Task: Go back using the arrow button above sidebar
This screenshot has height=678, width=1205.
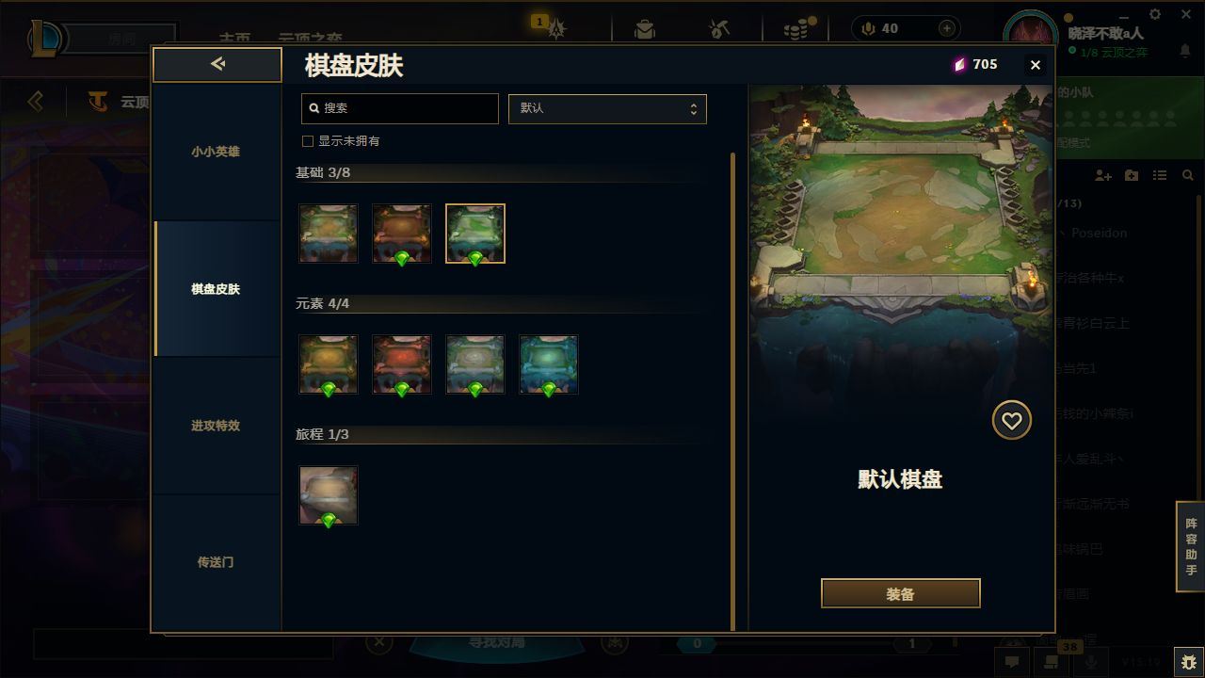Action: pyautogui.click(x=217, y=64)
